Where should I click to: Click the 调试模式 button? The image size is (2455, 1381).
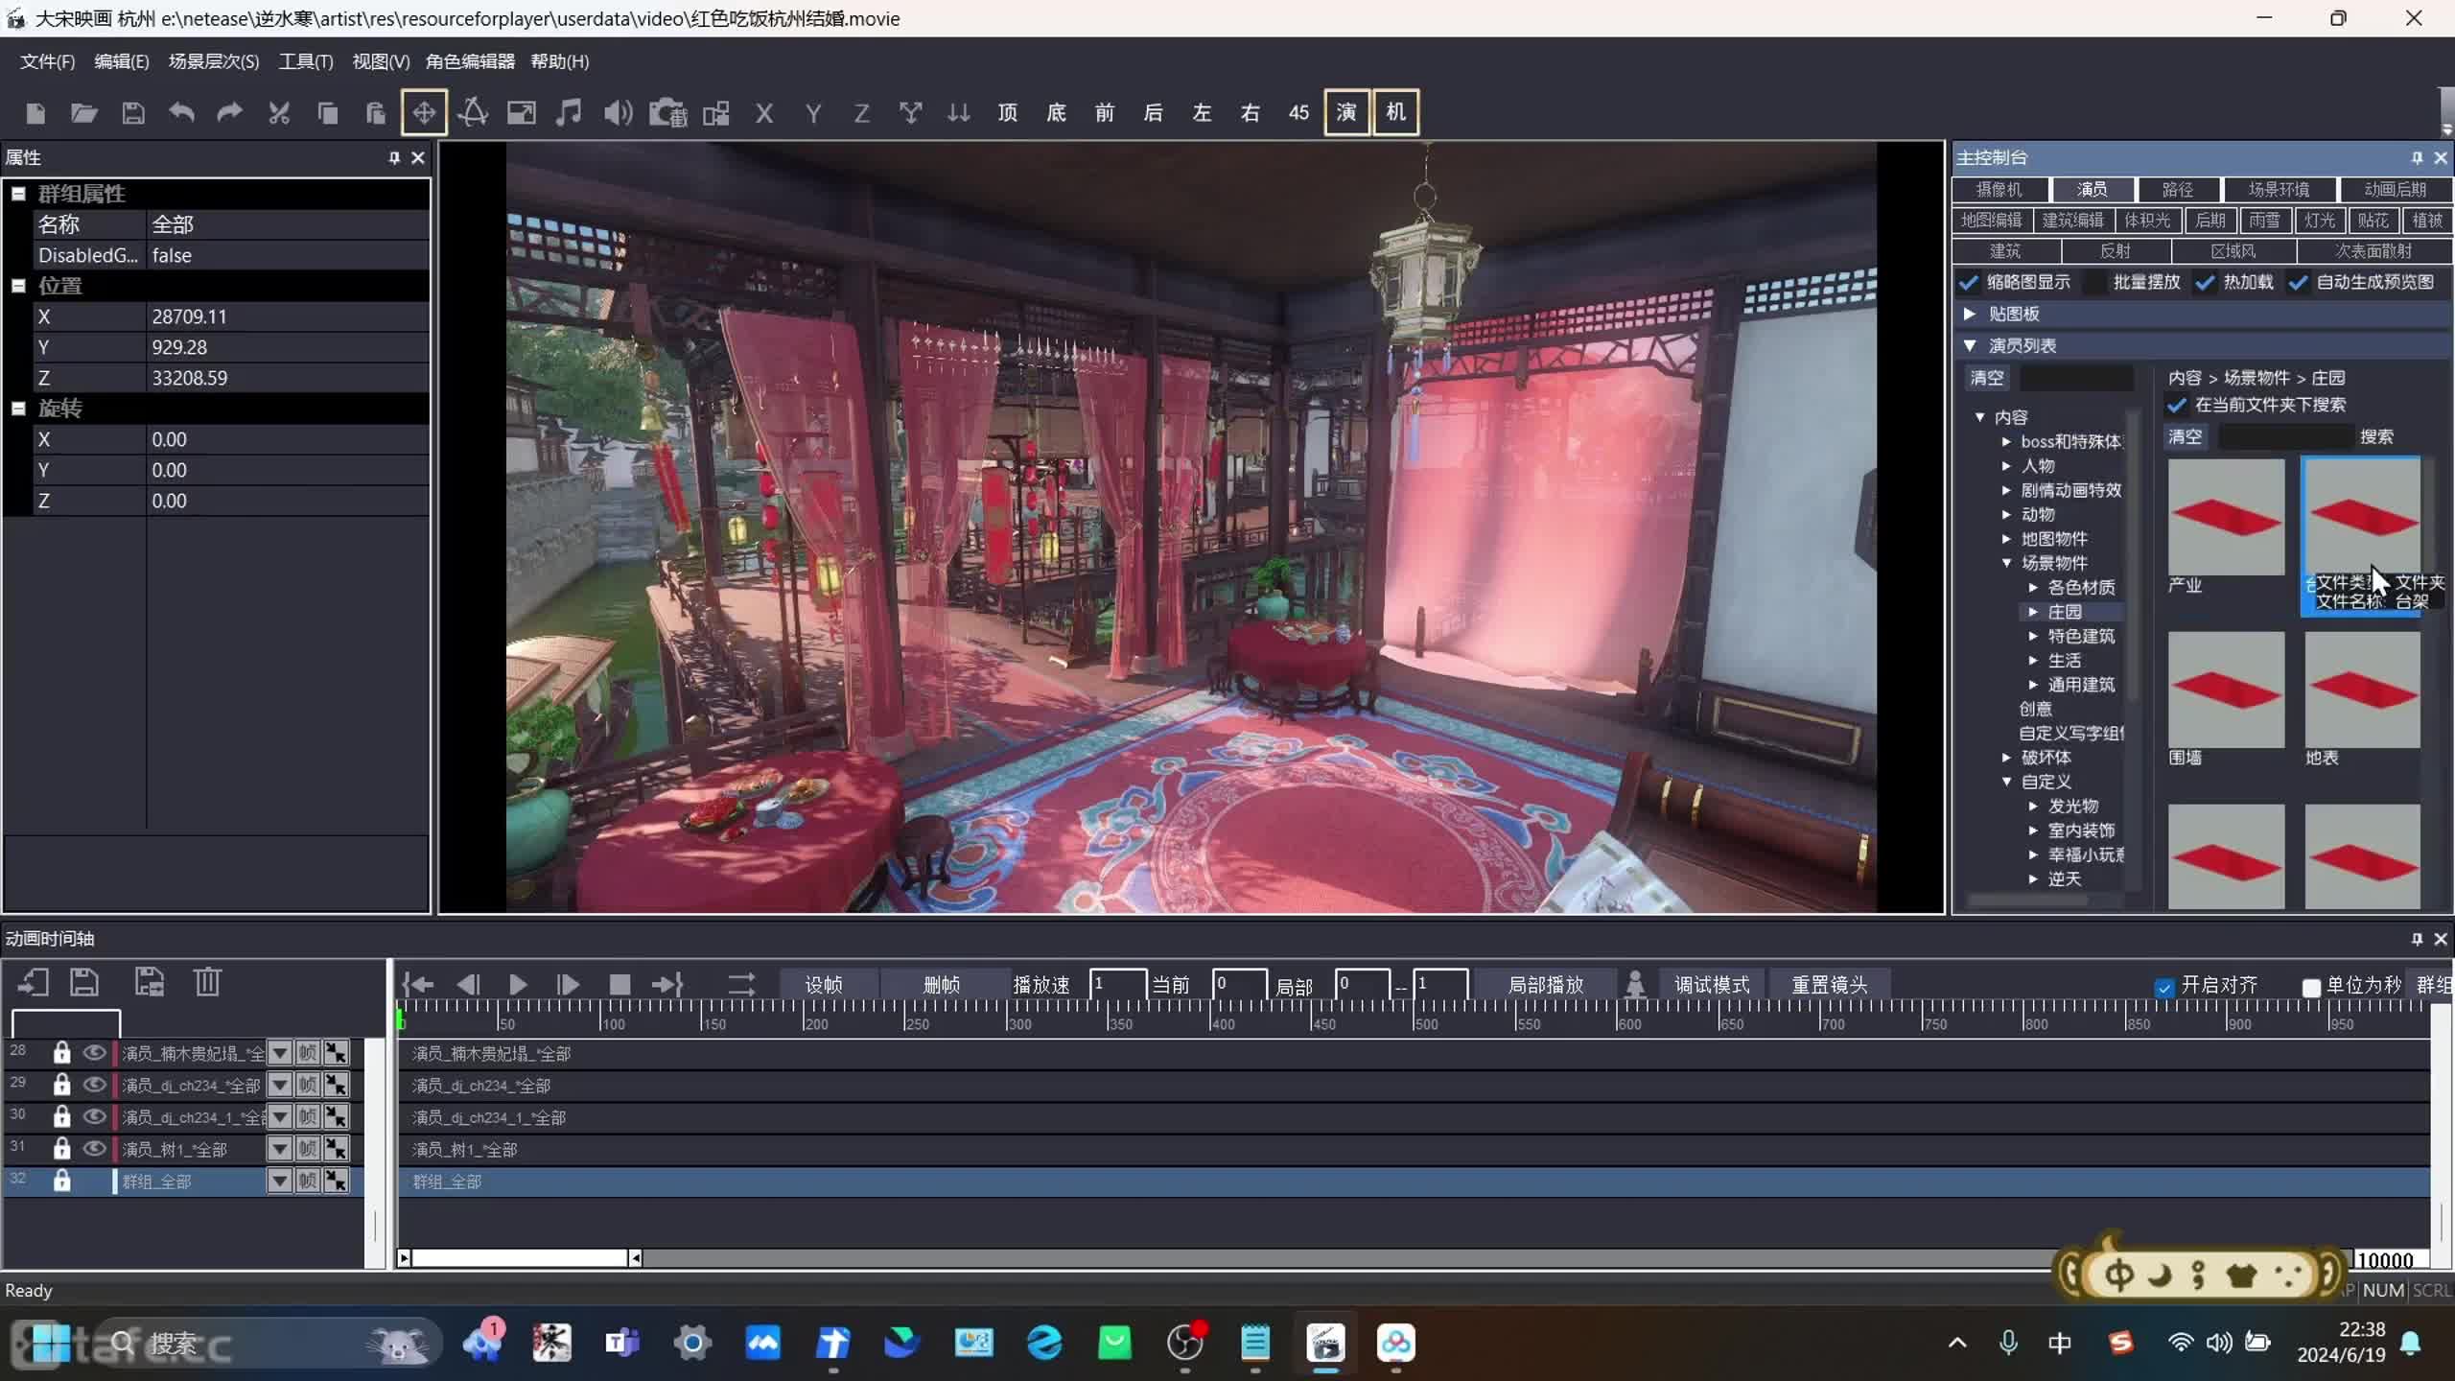1712,985
